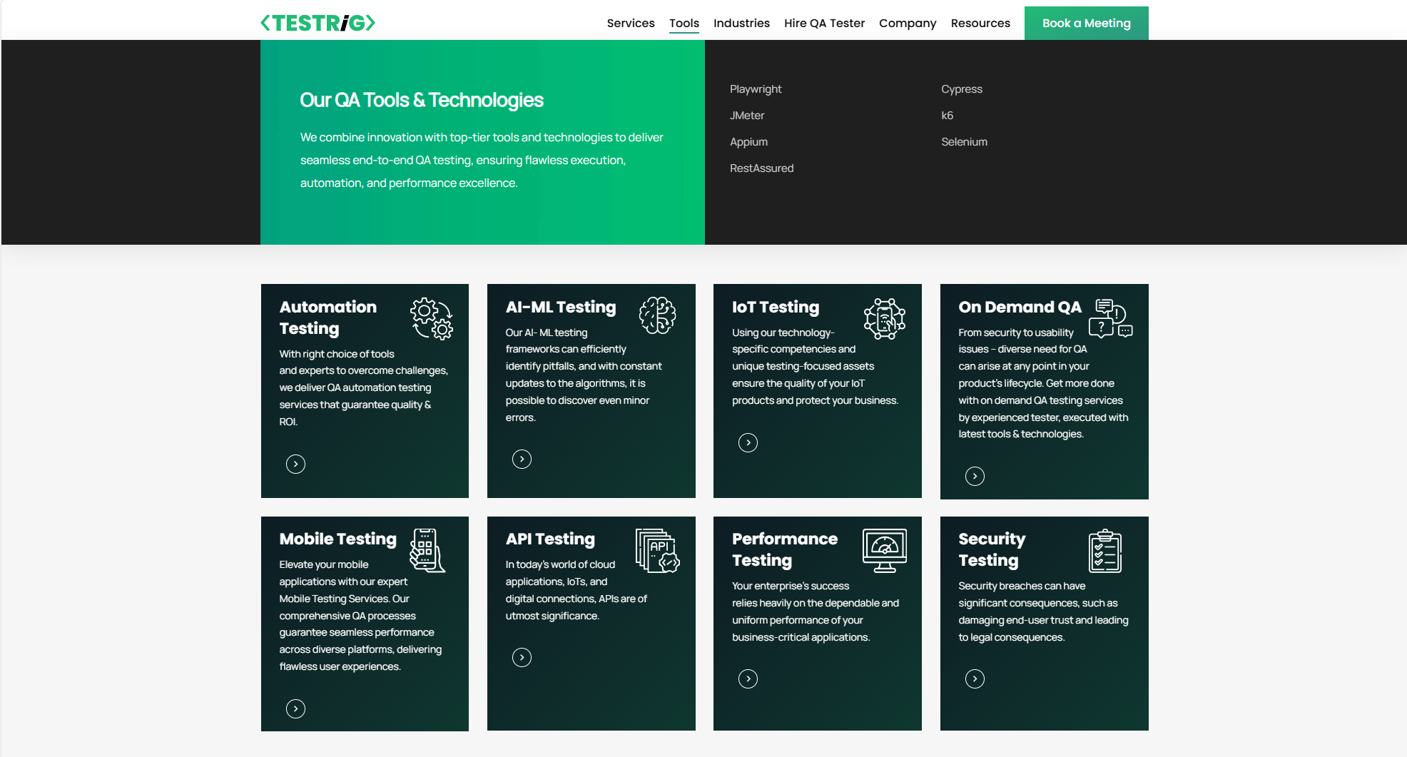This screenshot has height=757, width=1407.
Task: Select the Appium link
Action: (x=748, y=142)
